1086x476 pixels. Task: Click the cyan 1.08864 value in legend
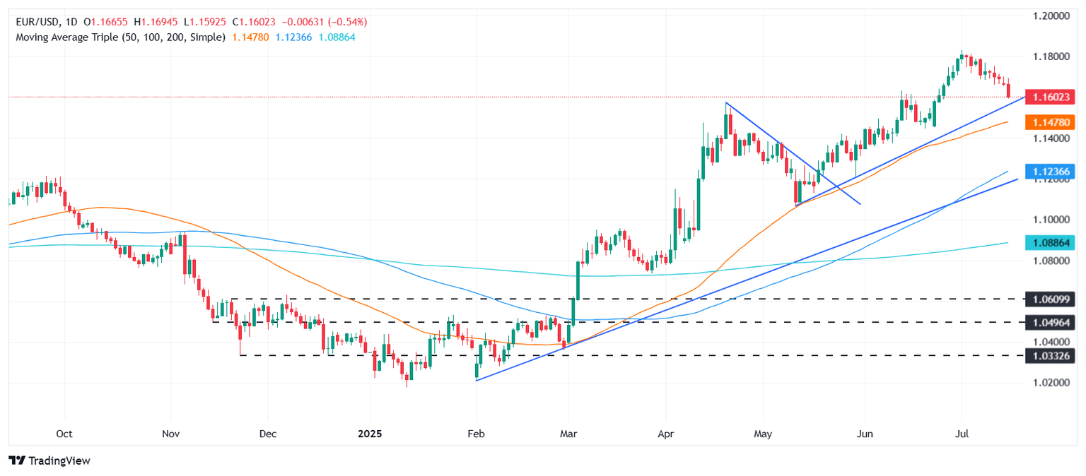tap(335, 37)
